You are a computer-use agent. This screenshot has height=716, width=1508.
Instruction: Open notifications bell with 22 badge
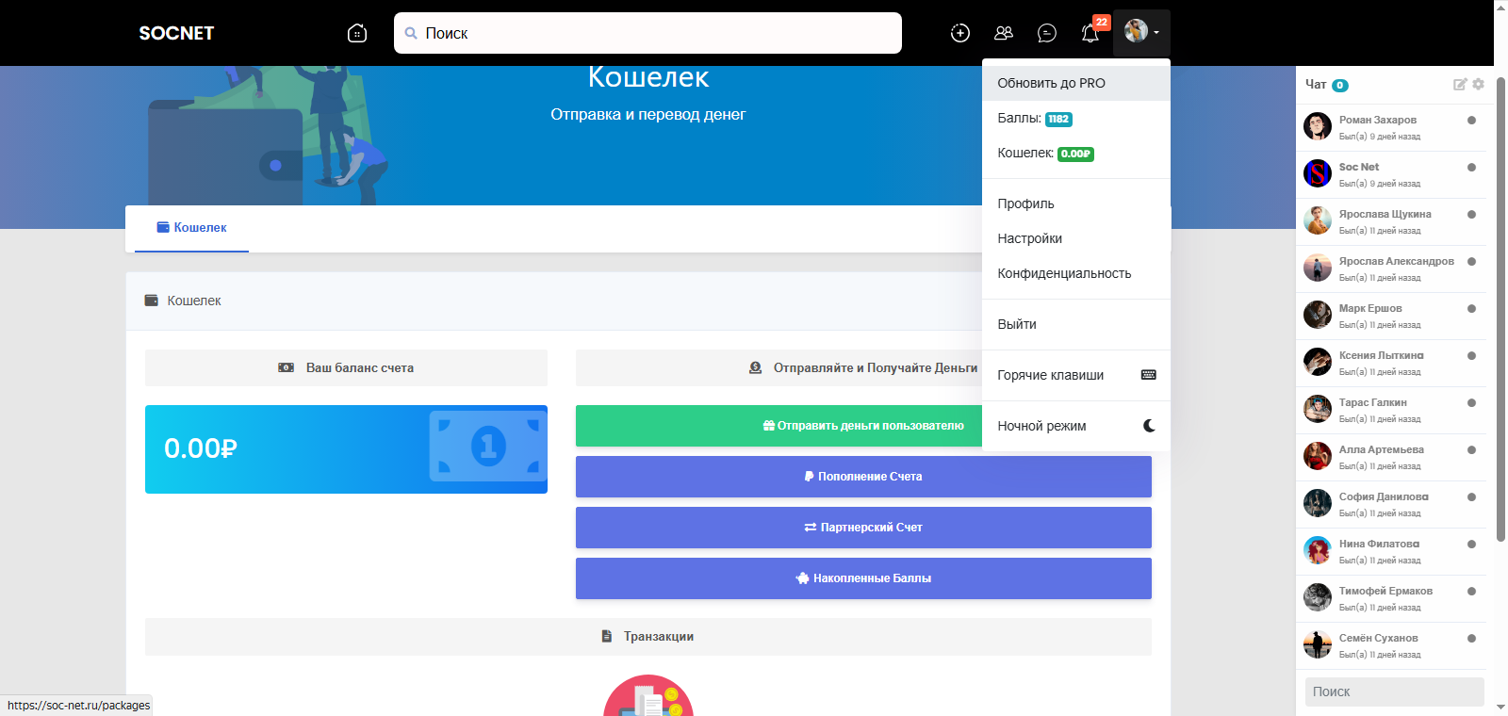tap(1091, 32)
